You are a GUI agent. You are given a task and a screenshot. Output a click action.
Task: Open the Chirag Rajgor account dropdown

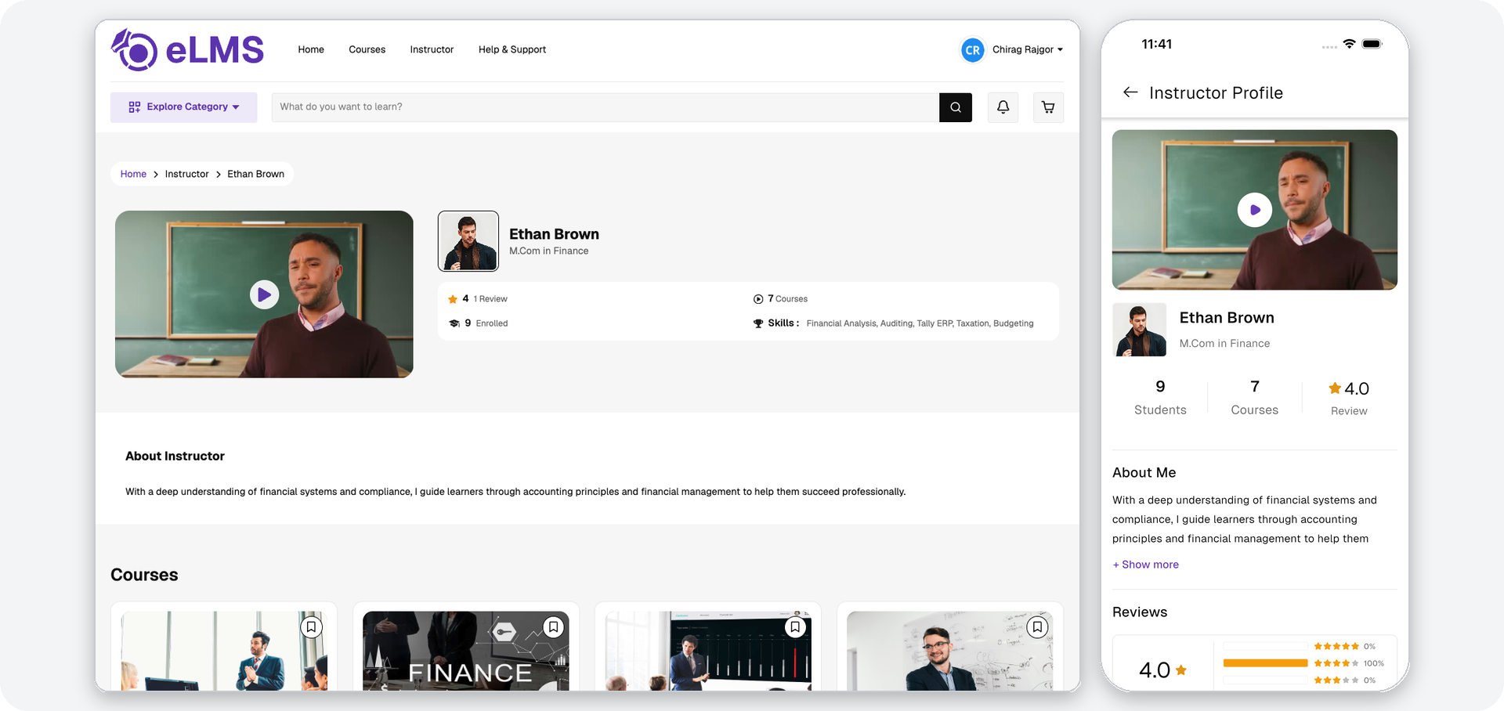pos(1027,49)
